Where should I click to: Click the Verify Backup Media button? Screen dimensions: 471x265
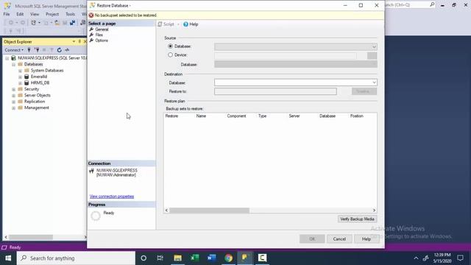point(357,219)
